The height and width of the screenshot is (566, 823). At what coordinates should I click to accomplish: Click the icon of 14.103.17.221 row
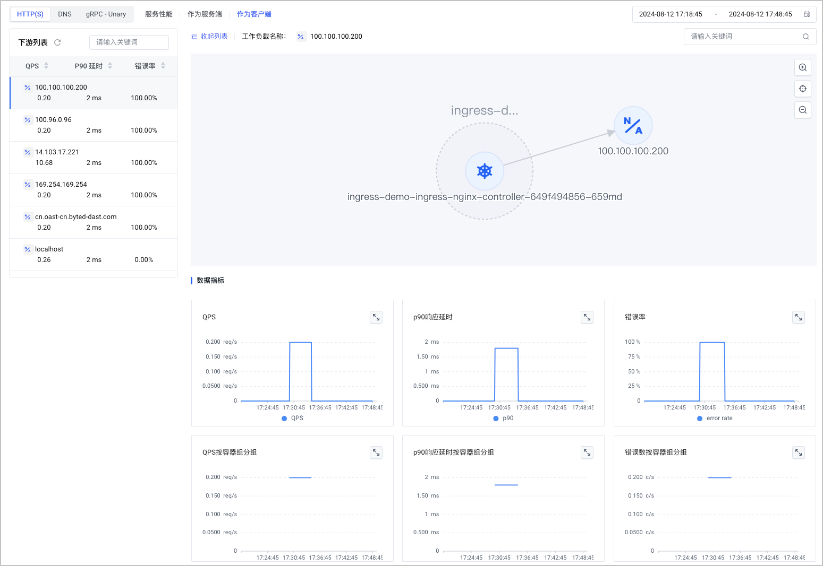point(28,152)
